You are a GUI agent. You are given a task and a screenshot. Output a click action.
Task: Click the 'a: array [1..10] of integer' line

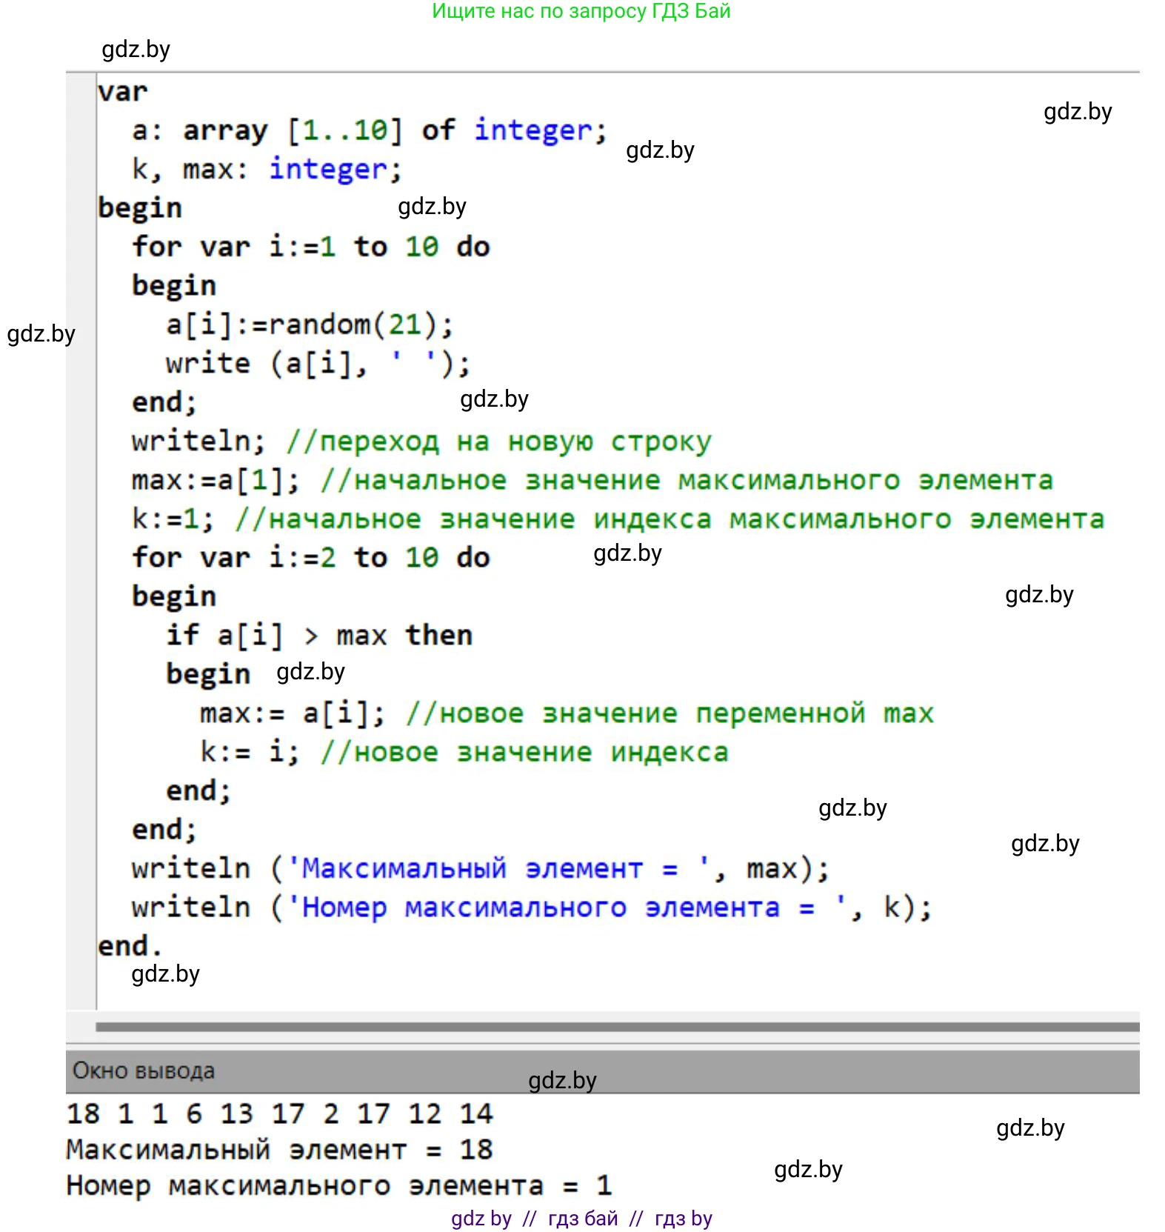point(369,130)
